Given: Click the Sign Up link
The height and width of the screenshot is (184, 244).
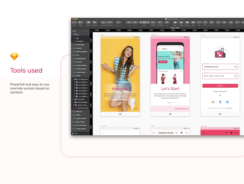Looking at the screenshot, I should pos(229,108).
